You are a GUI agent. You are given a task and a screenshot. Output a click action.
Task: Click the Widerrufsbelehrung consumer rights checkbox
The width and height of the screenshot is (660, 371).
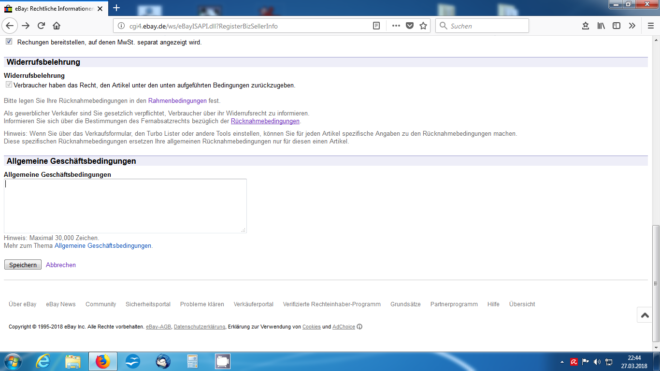click(9, 85)
